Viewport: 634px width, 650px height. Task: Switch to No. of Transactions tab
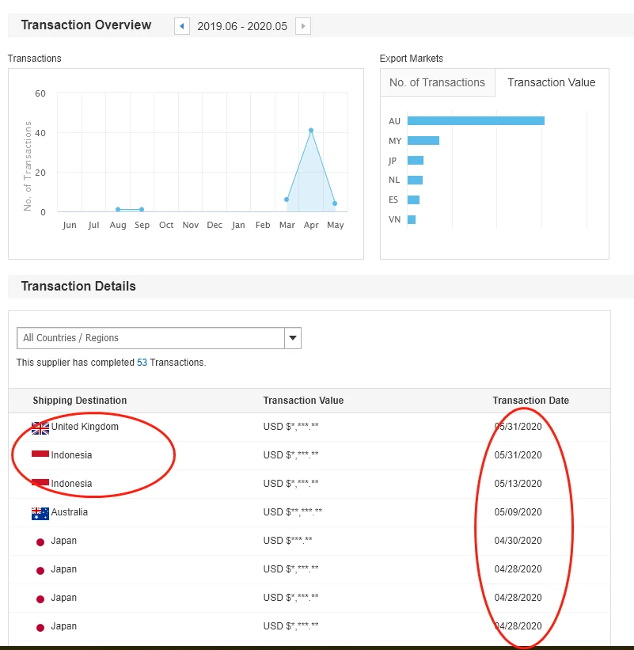[437, 82]
